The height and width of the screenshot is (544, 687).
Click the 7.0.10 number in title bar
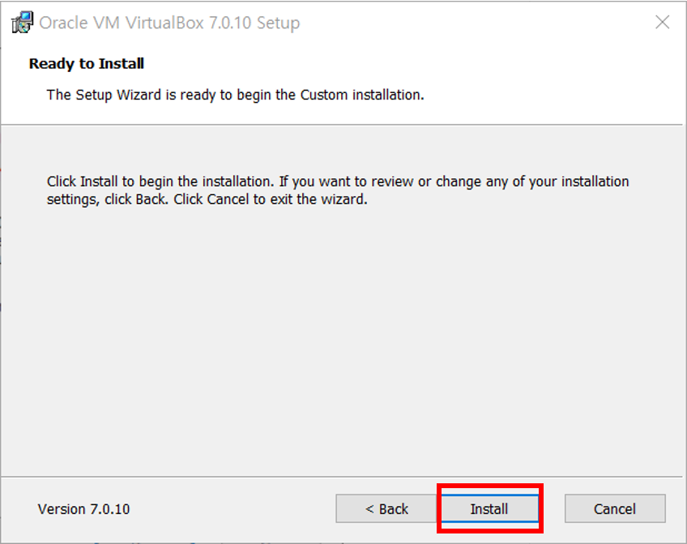230,23
